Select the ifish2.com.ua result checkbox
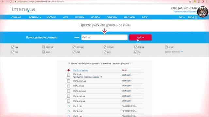 pos(69,81)
